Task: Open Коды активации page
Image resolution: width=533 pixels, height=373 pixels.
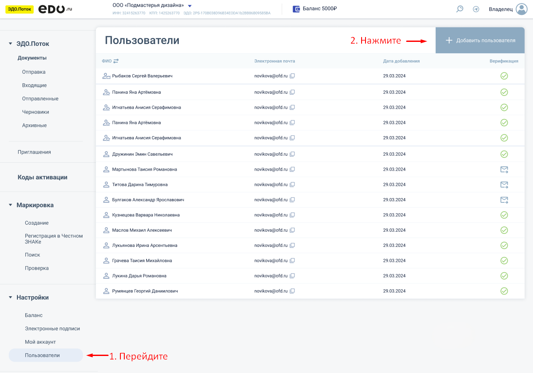Action: click(x=42, y=177)
